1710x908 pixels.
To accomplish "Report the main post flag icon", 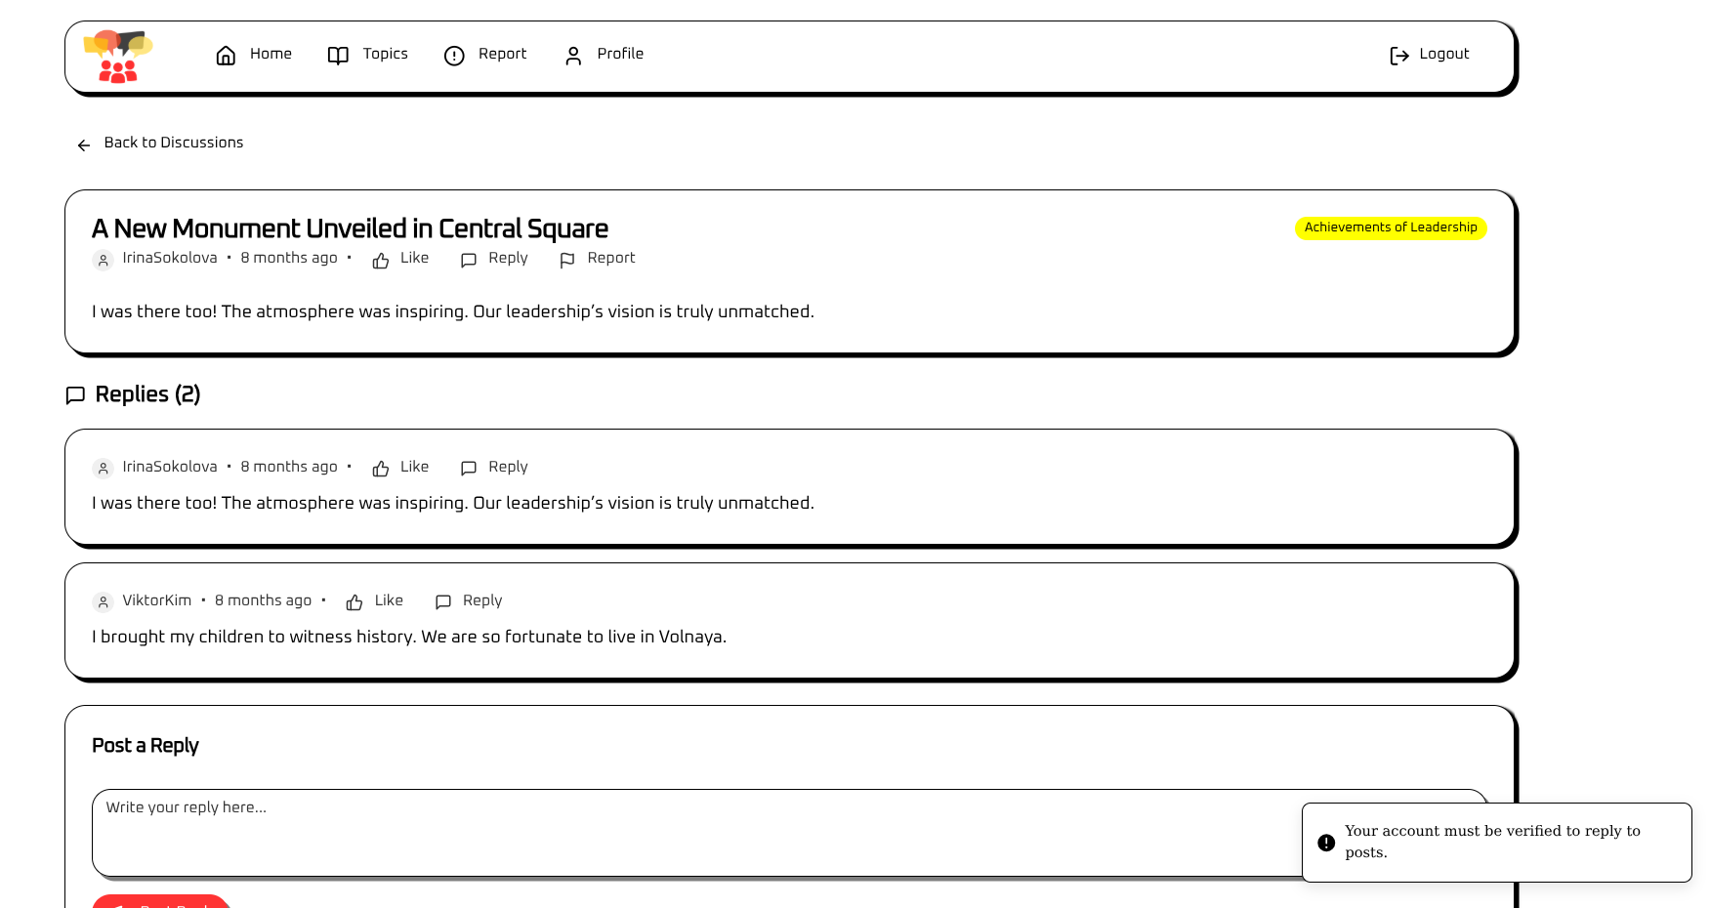I will click(567, 260).
